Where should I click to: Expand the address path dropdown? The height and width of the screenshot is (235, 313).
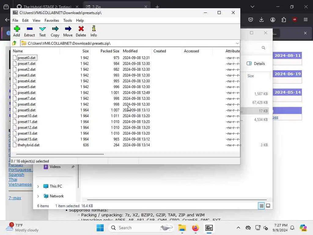pyautogui.click(x=237, y=43)
